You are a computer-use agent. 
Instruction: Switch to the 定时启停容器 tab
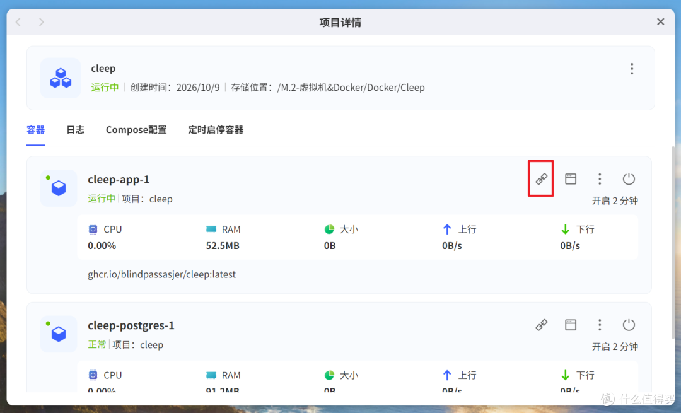click(x=216, y=130)
